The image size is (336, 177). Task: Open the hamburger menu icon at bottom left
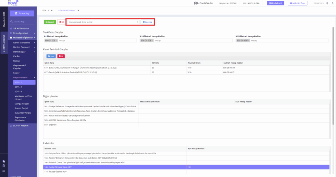[x=4, y=171]
